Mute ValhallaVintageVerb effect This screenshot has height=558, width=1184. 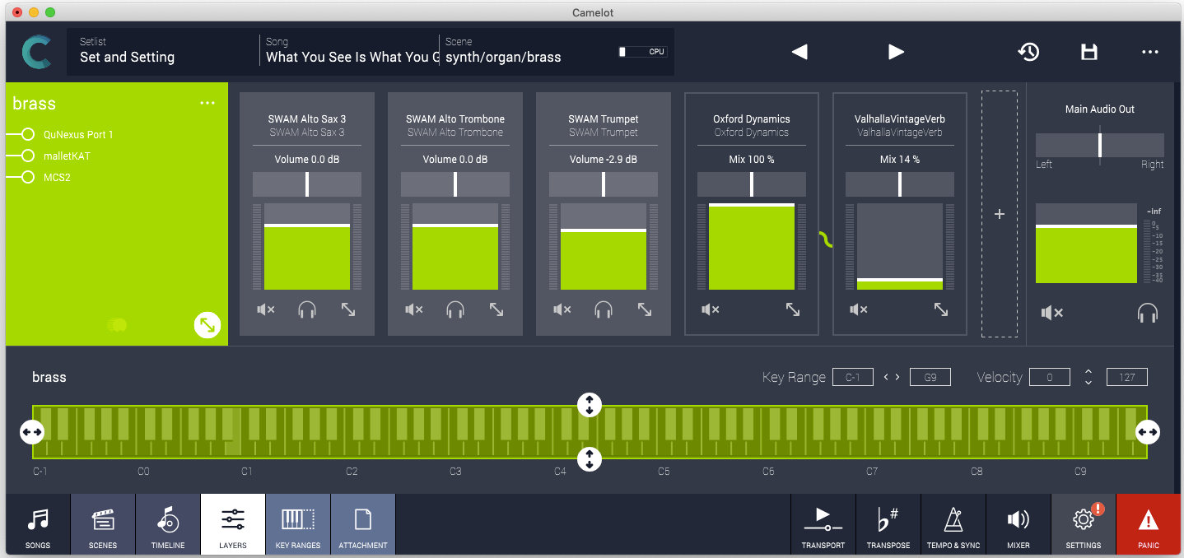[x=858, y=310]
